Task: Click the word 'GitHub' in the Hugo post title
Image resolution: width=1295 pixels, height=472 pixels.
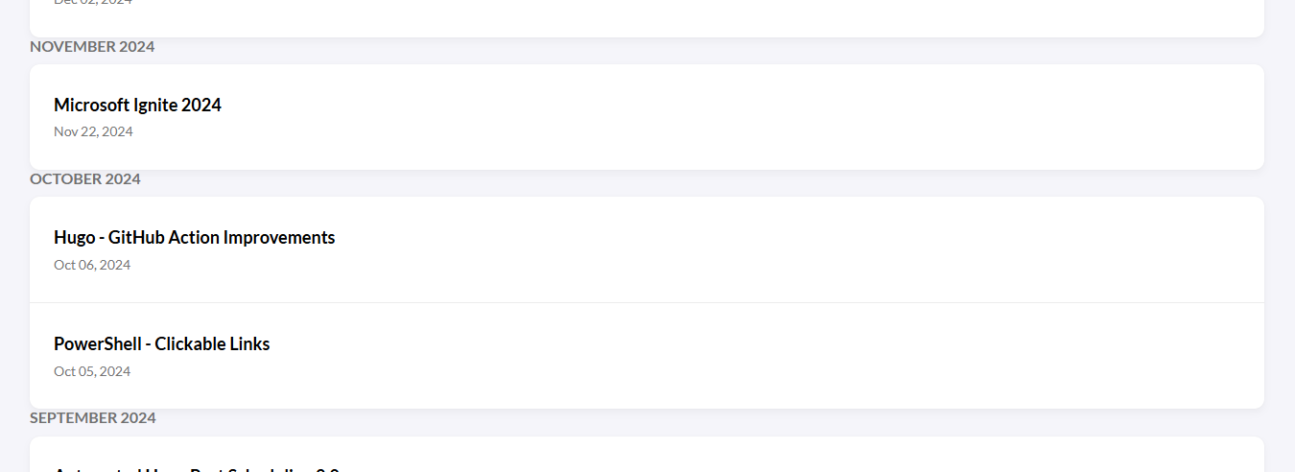Action: [136, 238]
